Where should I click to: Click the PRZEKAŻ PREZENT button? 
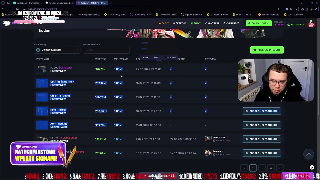coord(267,50)
